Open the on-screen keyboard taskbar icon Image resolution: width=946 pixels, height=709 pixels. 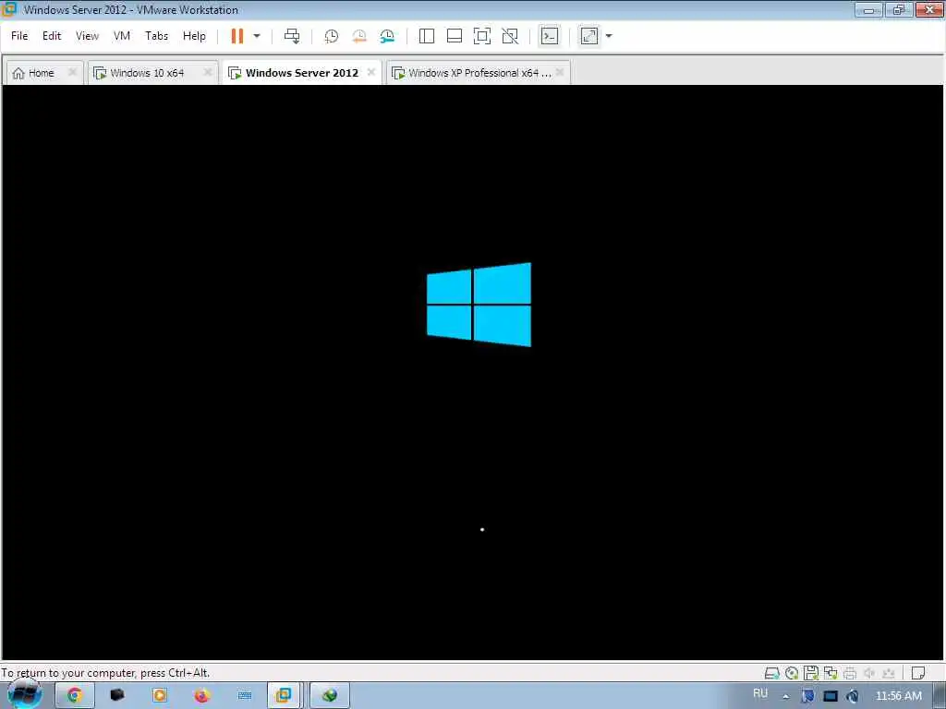[245, 696]
